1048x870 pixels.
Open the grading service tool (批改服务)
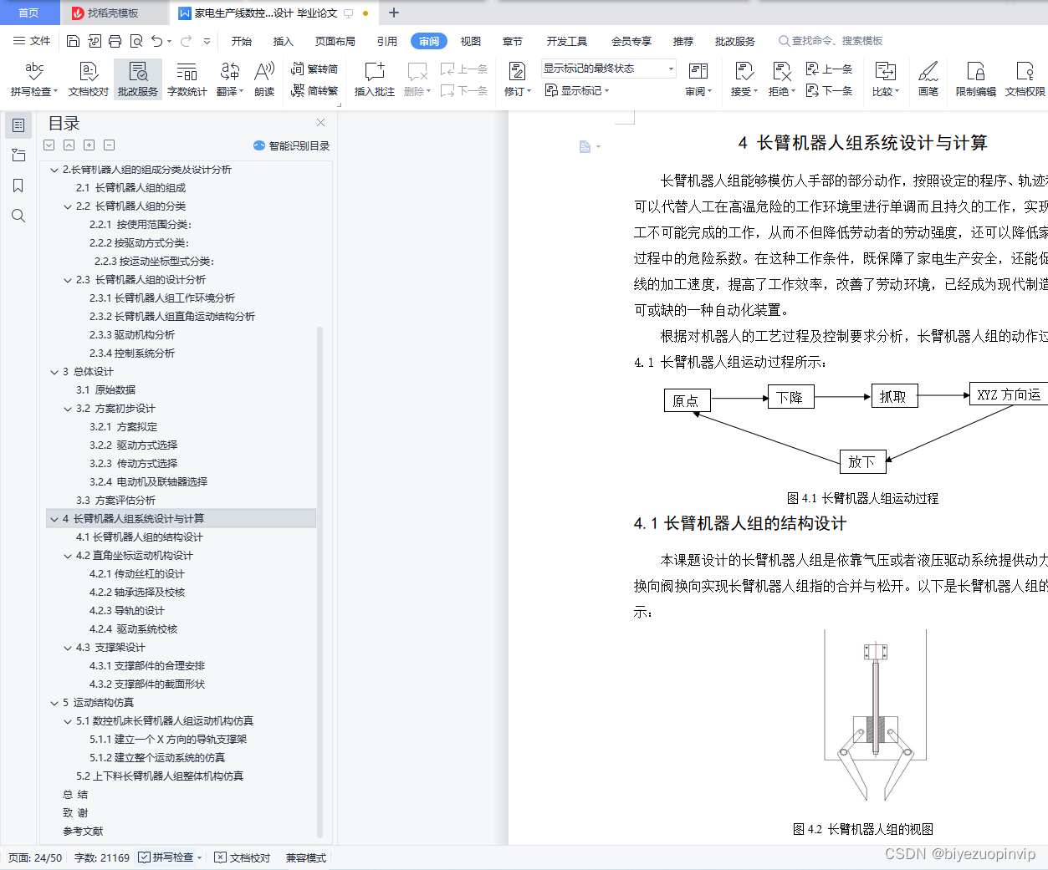pyautogui.click(x=138, y=79)
